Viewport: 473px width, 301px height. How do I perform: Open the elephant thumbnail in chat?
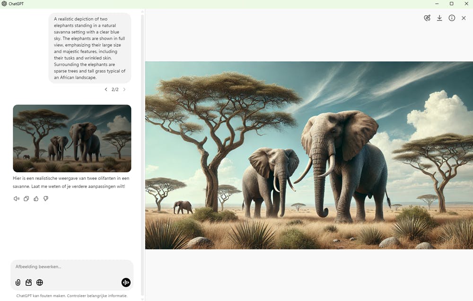72,138
